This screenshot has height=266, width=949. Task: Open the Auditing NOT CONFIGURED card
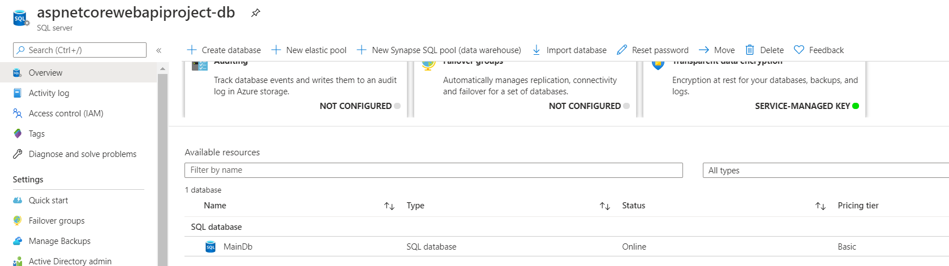[x=295, y=89]
